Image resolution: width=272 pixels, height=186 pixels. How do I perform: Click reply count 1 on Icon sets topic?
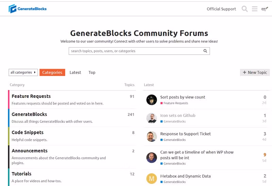tap(265, 115)
